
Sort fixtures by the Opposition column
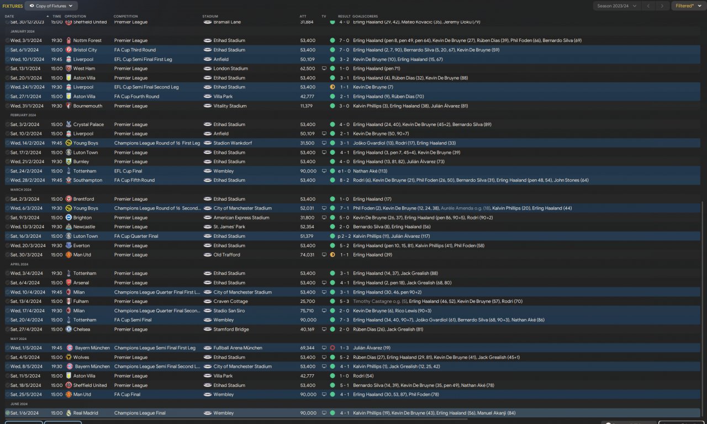point(76,16)
